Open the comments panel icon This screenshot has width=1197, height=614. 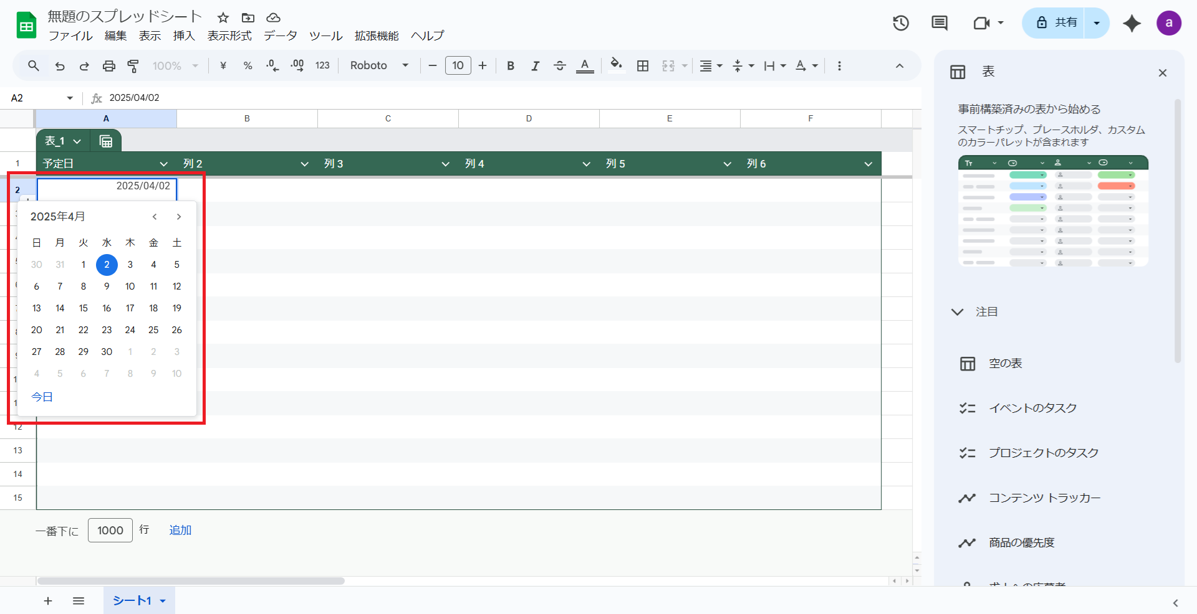[x=939, y=24]
